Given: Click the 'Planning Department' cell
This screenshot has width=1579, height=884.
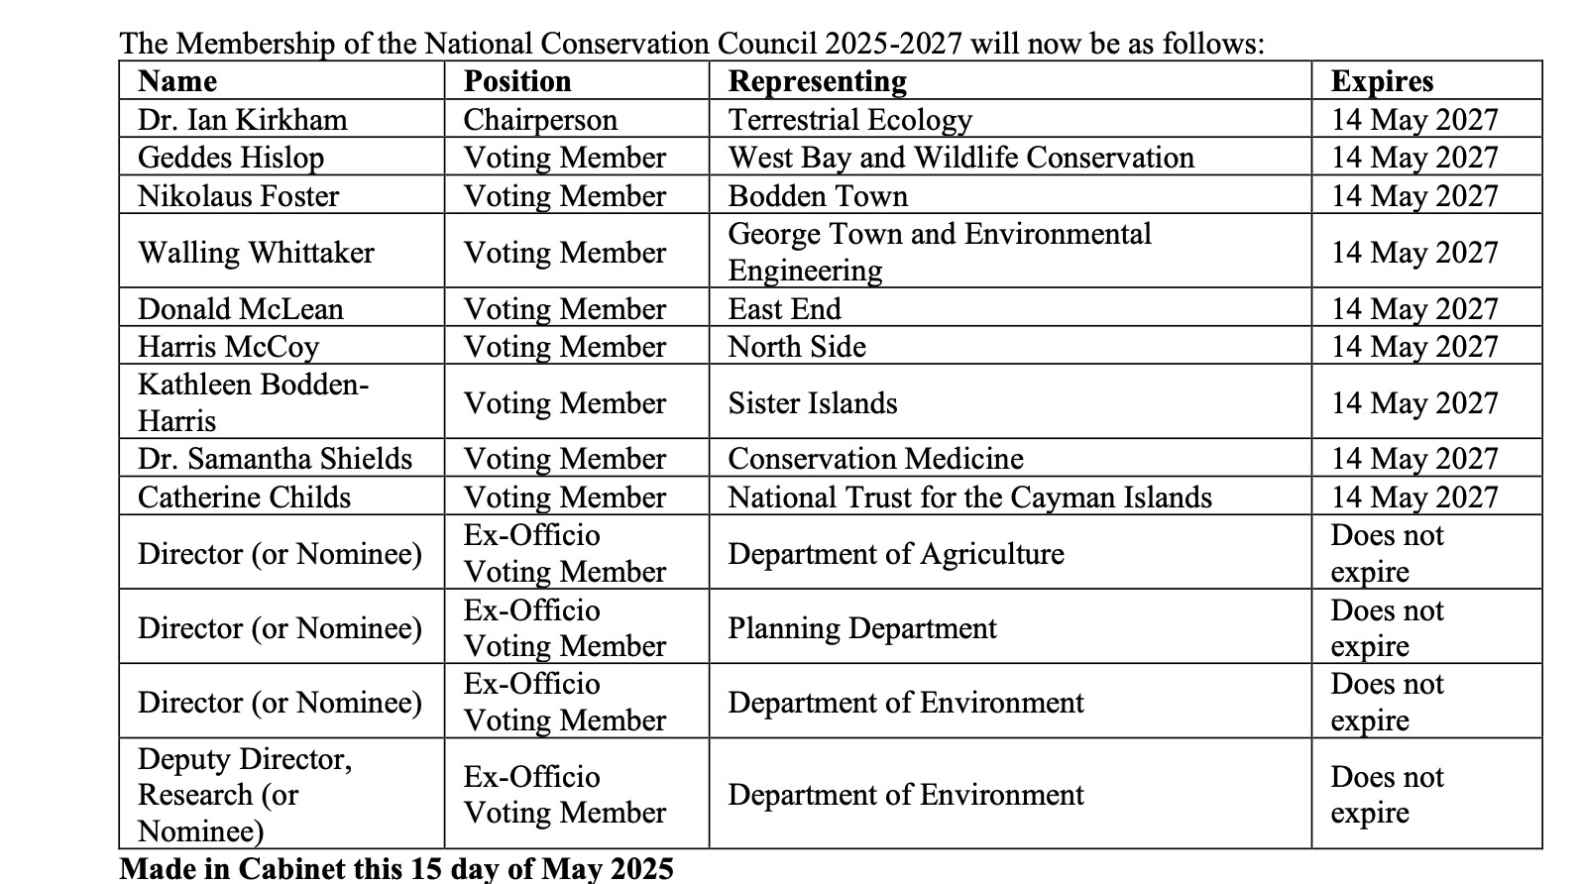Looking at the screenshot, I should pyautogui.click(x=862, y=628).
